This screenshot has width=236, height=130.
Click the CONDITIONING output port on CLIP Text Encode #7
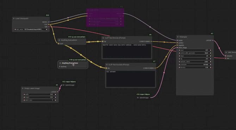pyautogui.click(x=155, y=68)
